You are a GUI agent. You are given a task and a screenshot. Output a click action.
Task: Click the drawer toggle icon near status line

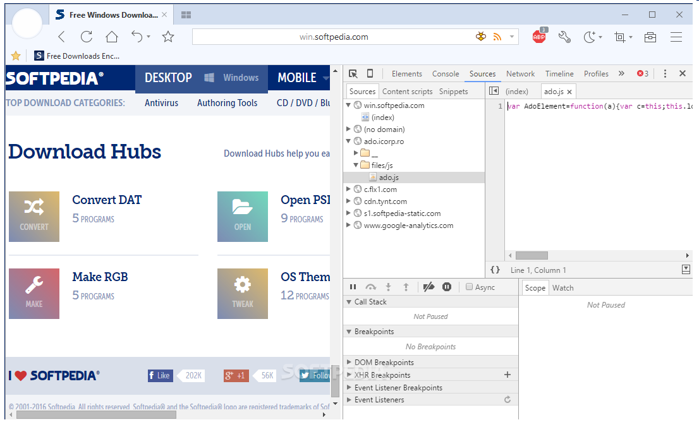686,269
